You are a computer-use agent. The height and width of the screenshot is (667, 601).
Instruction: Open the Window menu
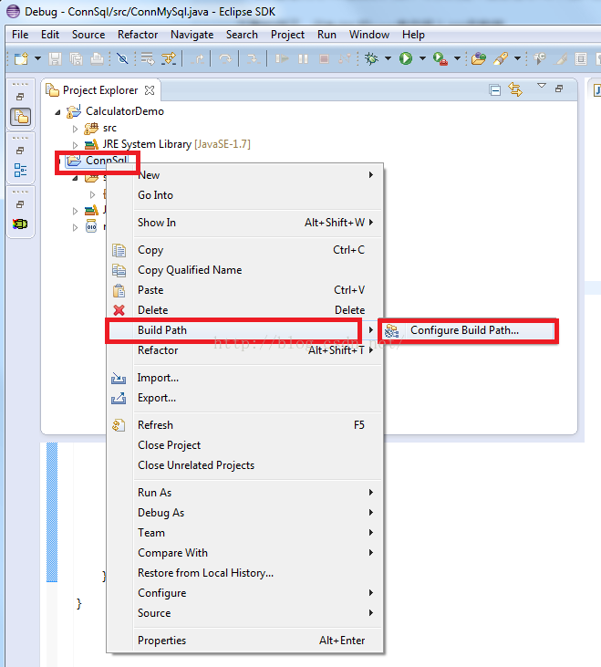[x=369, y=35]
